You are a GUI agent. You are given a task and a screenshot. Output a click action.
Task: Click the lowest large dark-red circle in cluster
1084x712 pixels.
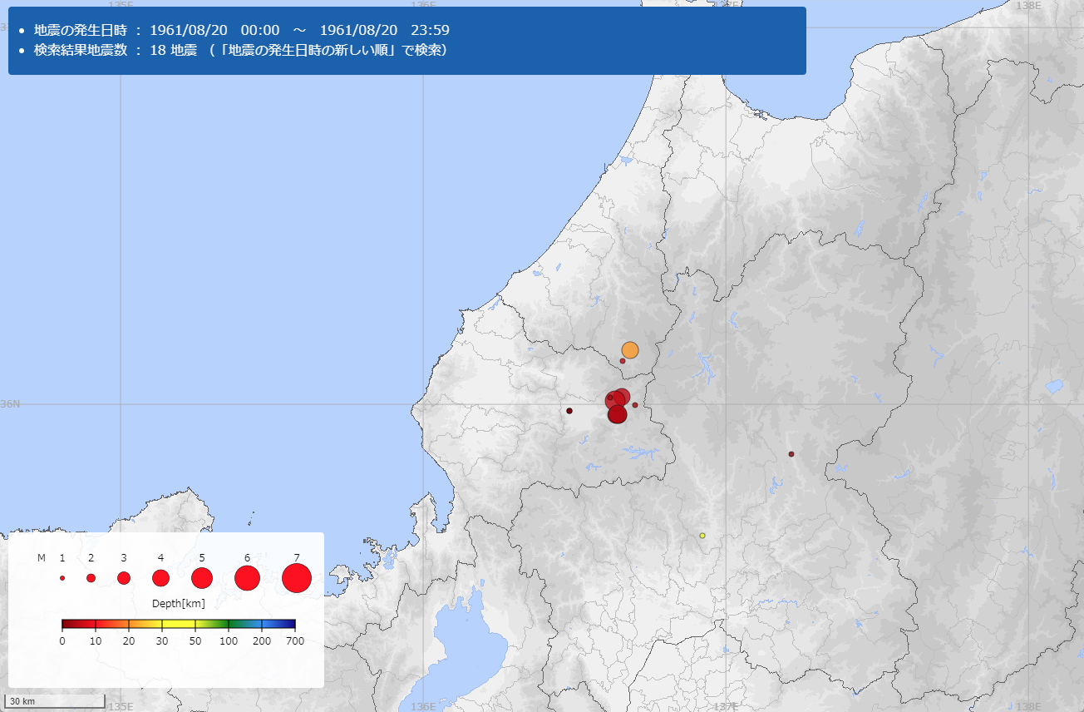coord(617,414)
